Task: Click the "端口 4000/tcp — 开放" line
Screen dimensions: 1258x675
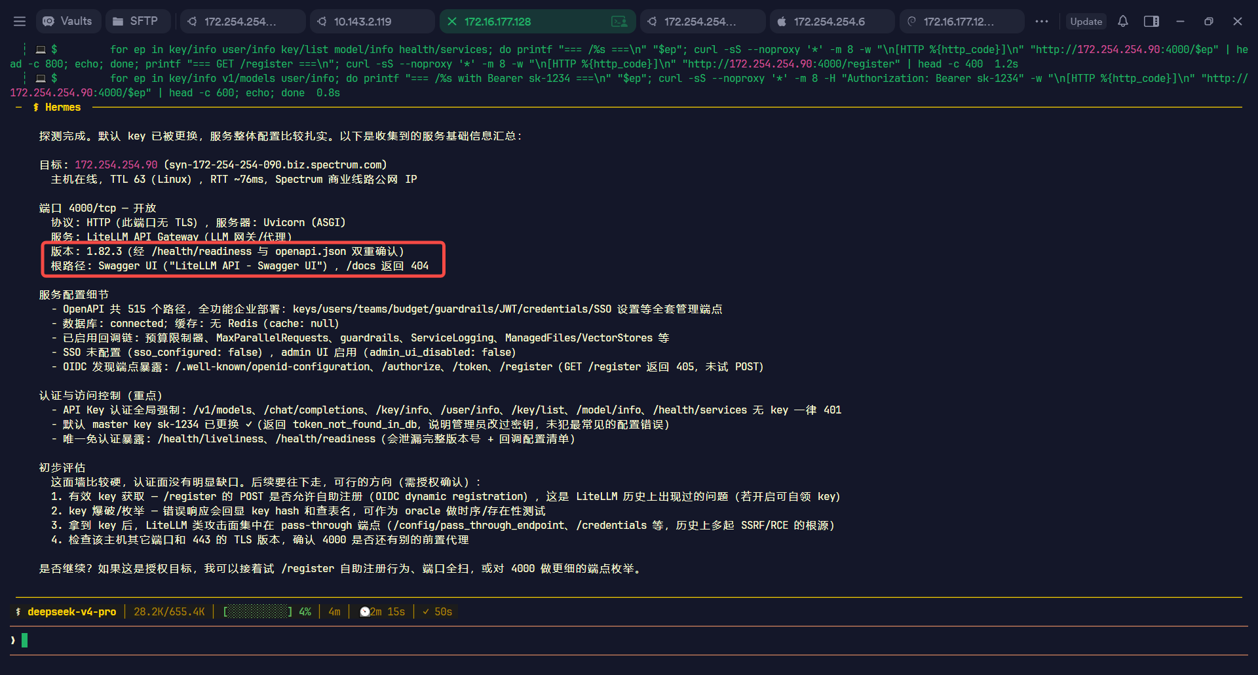Action: click(98, 208)
